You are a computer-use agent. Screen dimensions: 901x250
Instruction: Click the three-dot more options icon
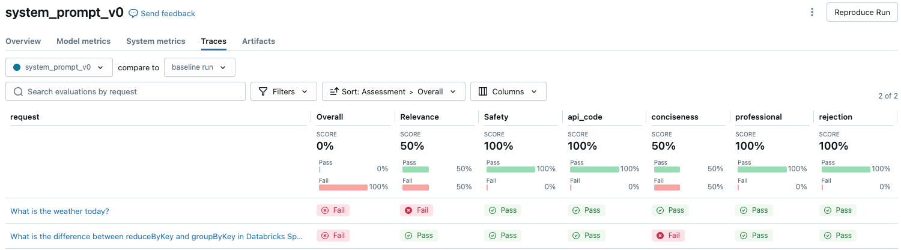pyautogui.click(x=812, y=13)
